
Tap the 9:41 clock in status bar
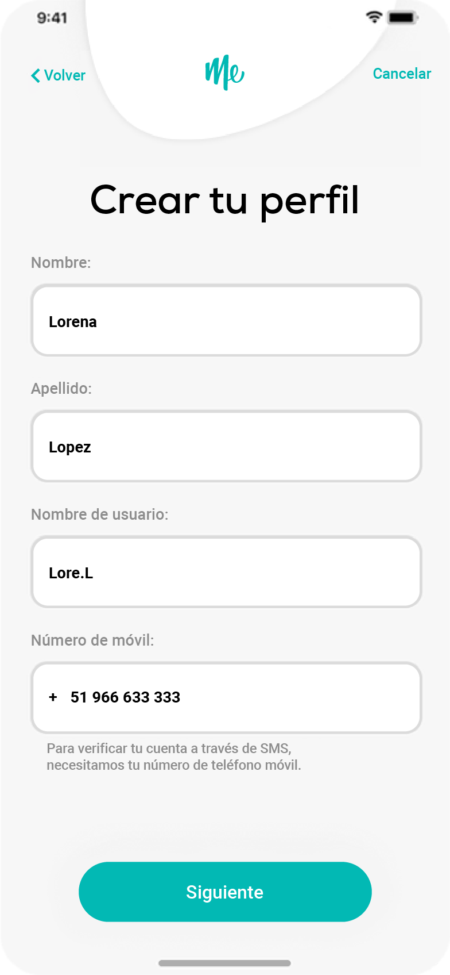pyautogui.click(x=52, y=18)
